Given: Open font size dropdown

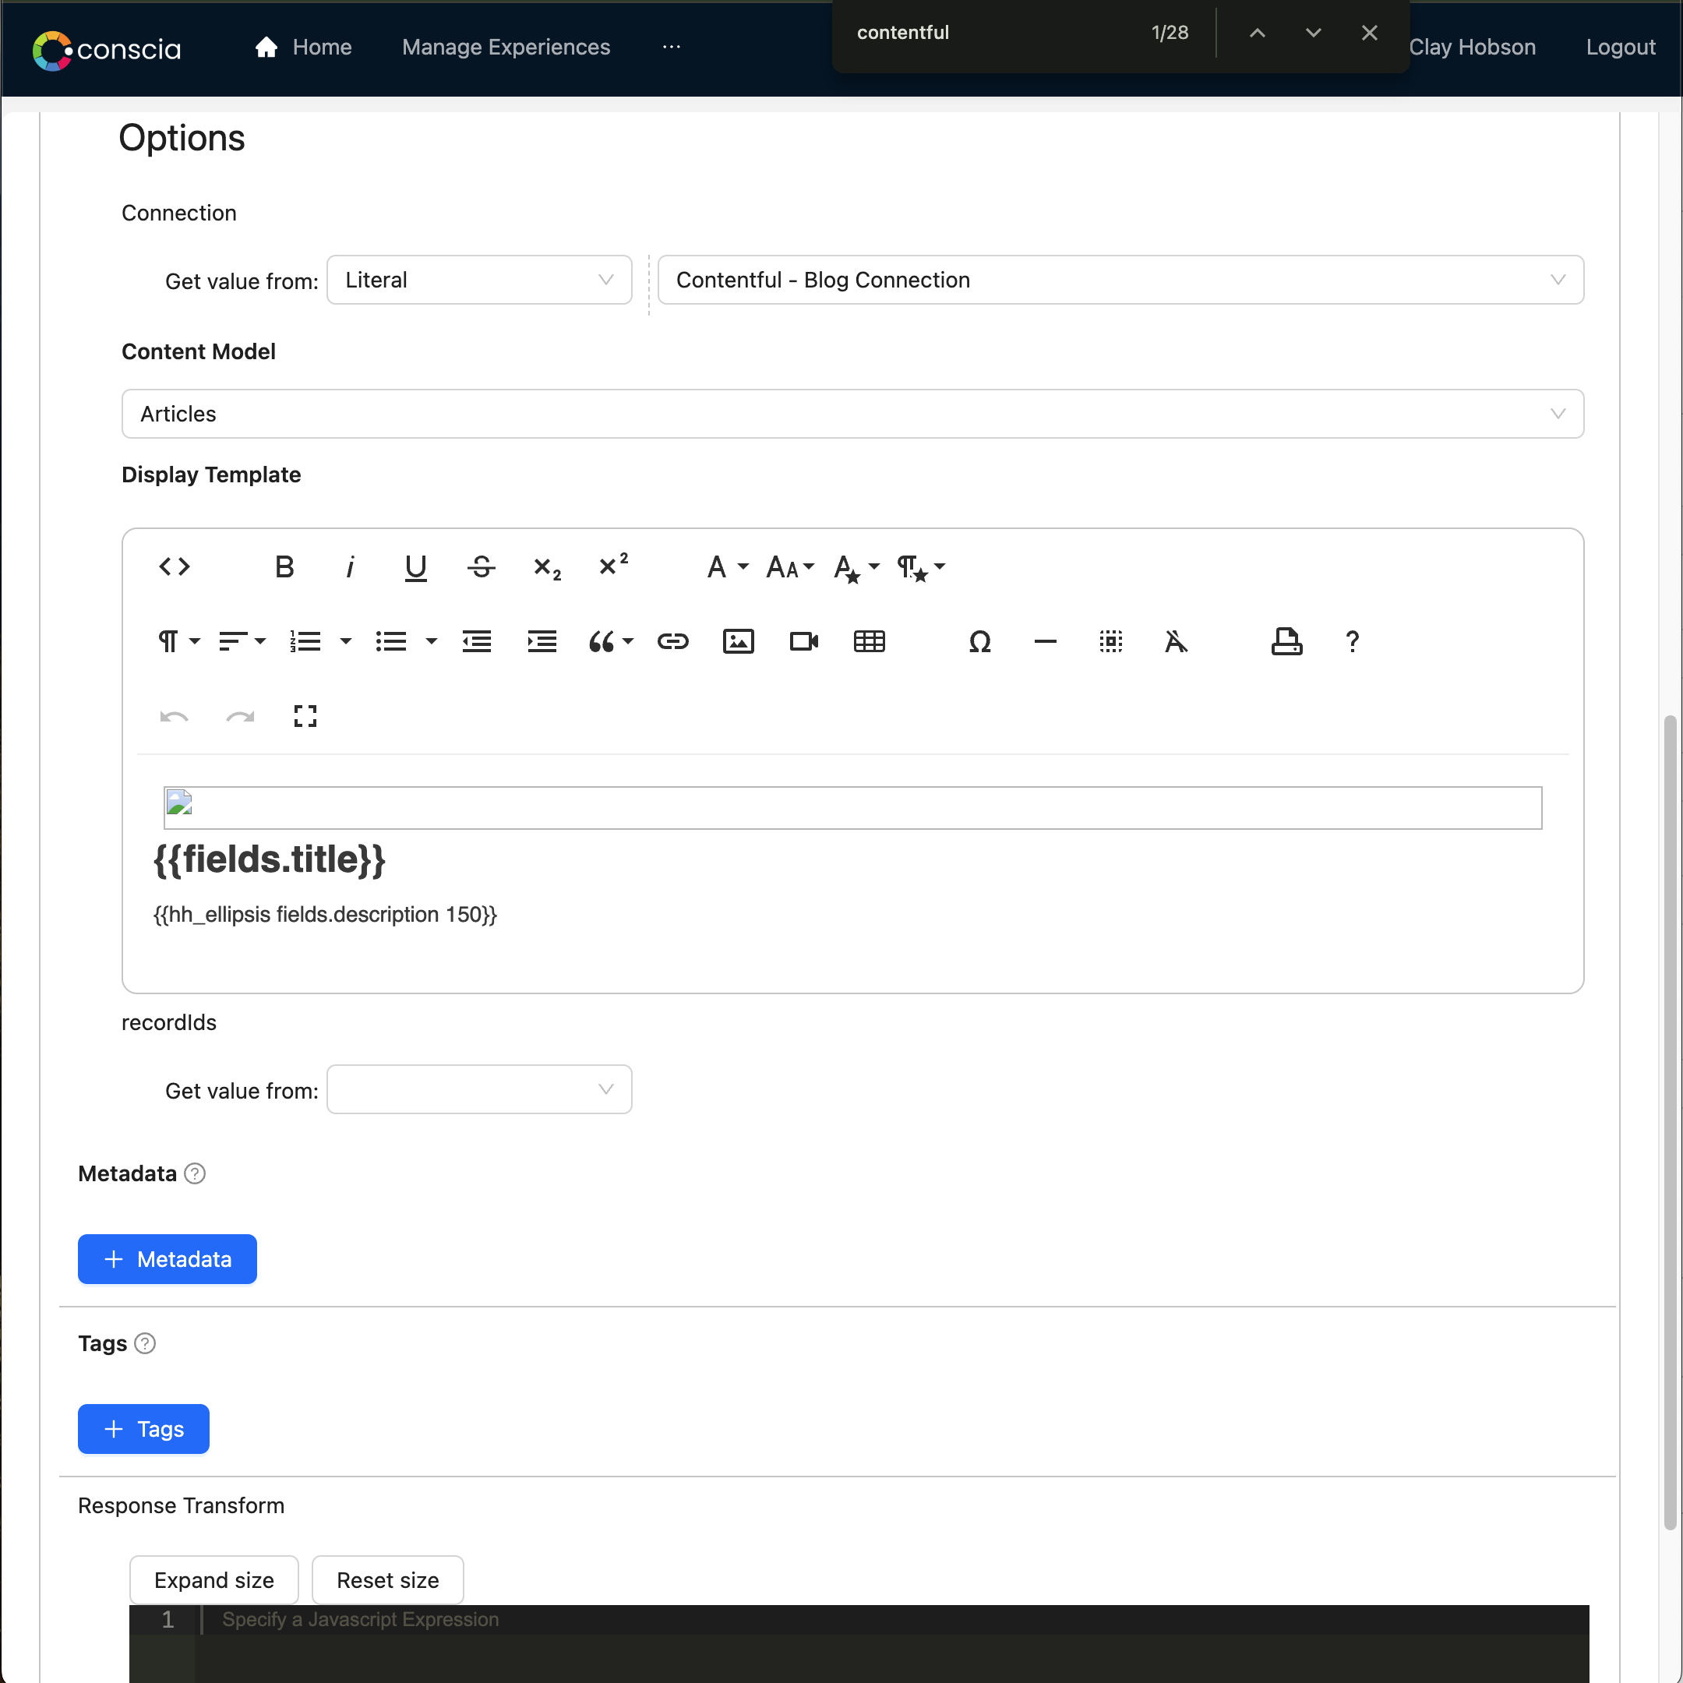Looking at the screenshot, I should 790,567.
